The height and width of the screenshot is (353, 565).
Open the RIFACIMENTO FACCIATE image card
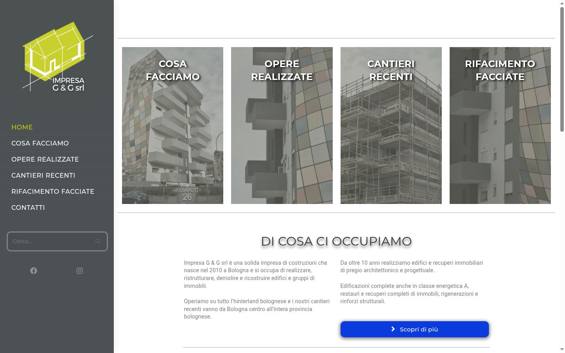pyautogui.click(x=500, y=126)
